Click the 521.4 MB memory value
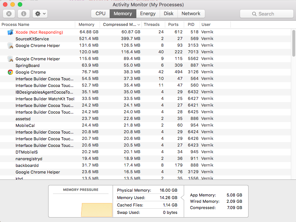The height and width of the screenshot is (222, 296). point(89,39)
